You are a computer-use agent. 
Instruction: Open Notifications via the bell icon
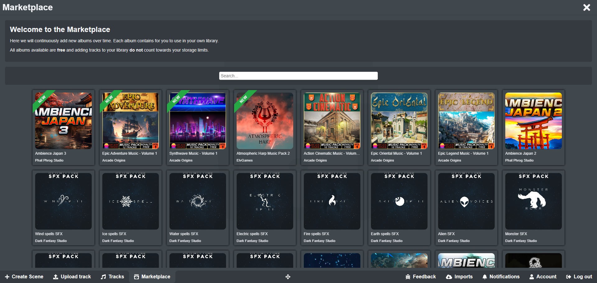click(x=484, y=277)
